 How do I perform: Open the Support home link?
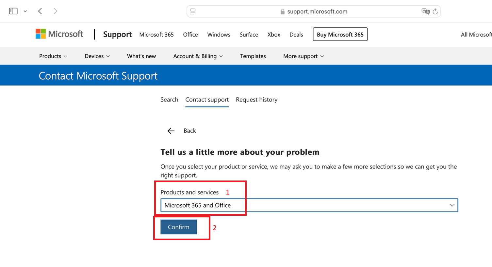coord(117,34)
